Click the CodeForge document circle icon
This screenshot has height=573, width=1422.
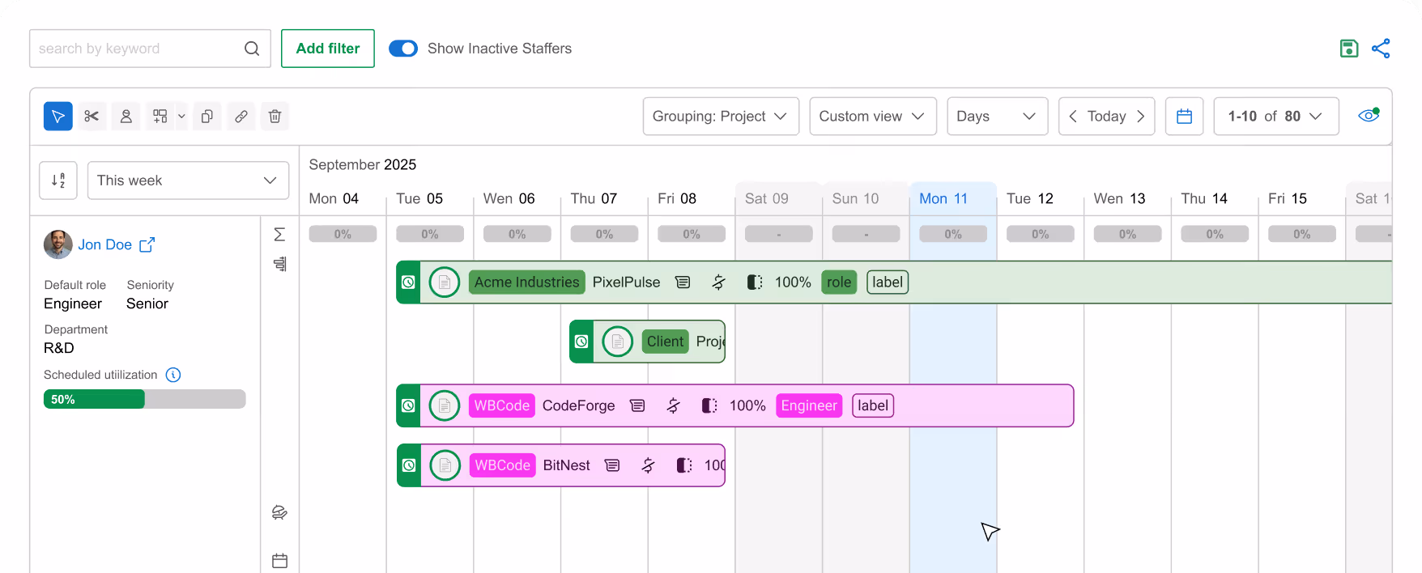(445, 405)
